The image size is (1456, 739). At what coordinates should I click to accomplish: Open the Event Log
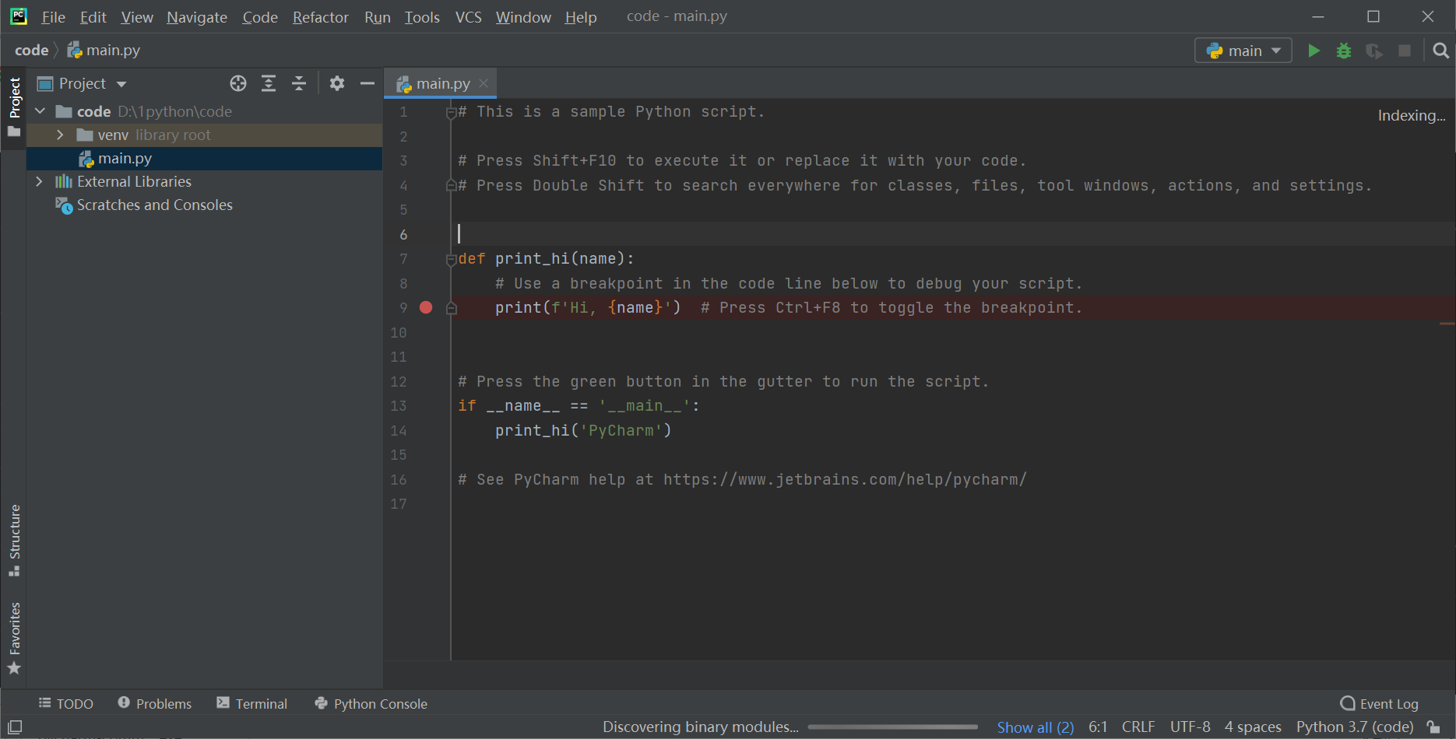1380,704
